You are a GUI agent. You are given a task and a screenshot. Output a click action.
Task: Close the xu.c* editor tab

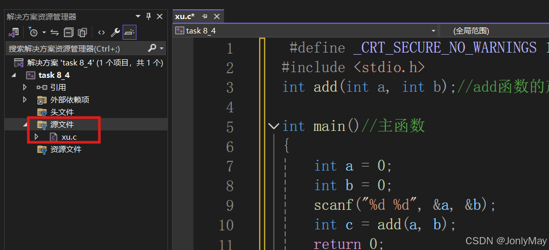pyautogui.click(x=217, y=16)
